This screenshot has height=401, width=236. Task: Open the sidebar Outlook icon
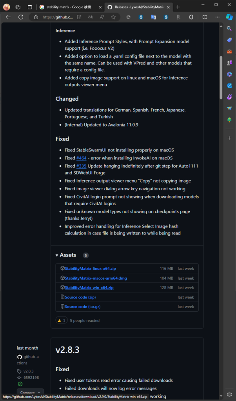click(229, 86)
